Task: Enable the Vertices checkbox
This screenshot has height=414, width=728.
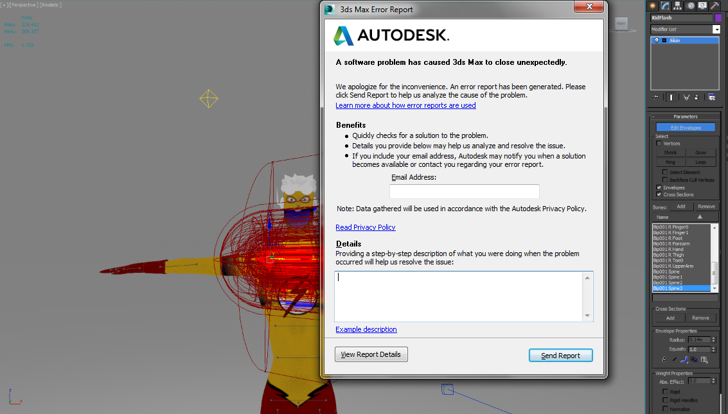Action: pyautogui.click(x=659, y=143)
